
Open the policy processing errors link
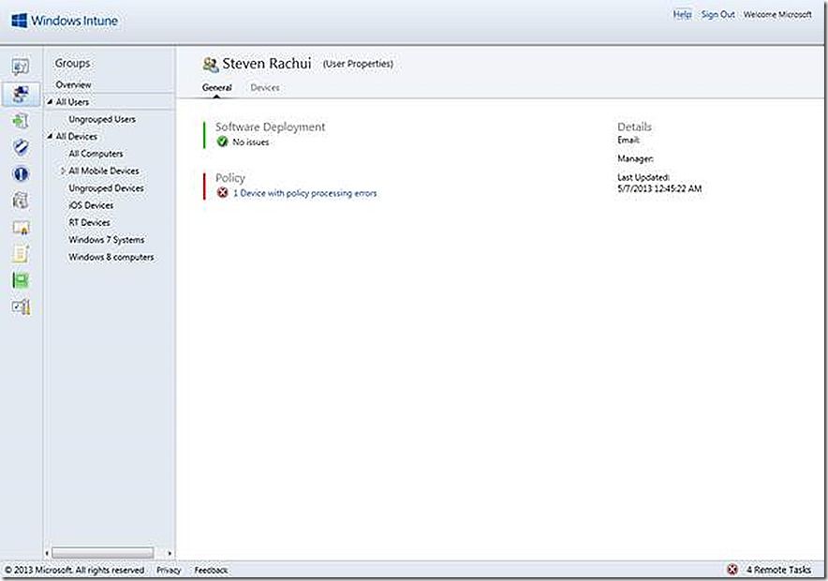click(305, 193)
